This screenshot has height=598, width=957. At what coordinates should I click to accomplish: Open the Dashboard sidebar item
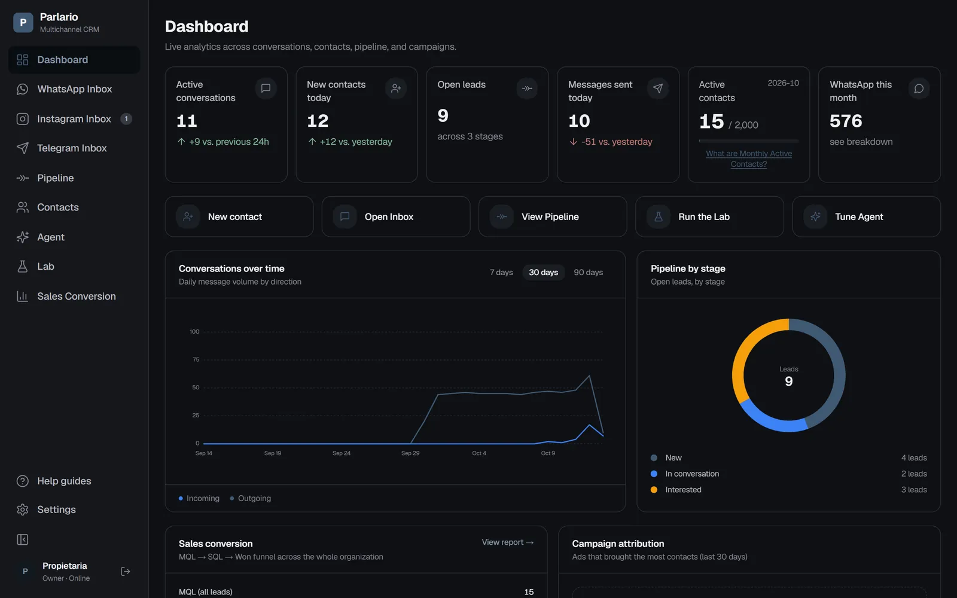tap(74, 60)
